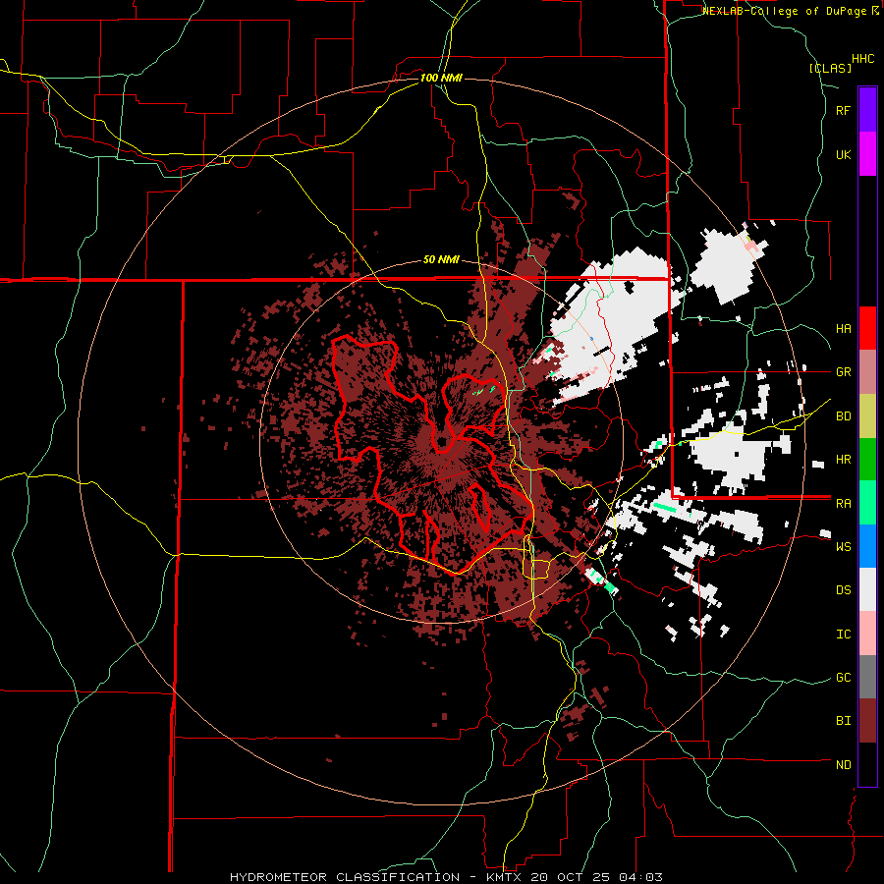
Task: Click the GC gray legend swatch
Action: [x=867, y=677]
